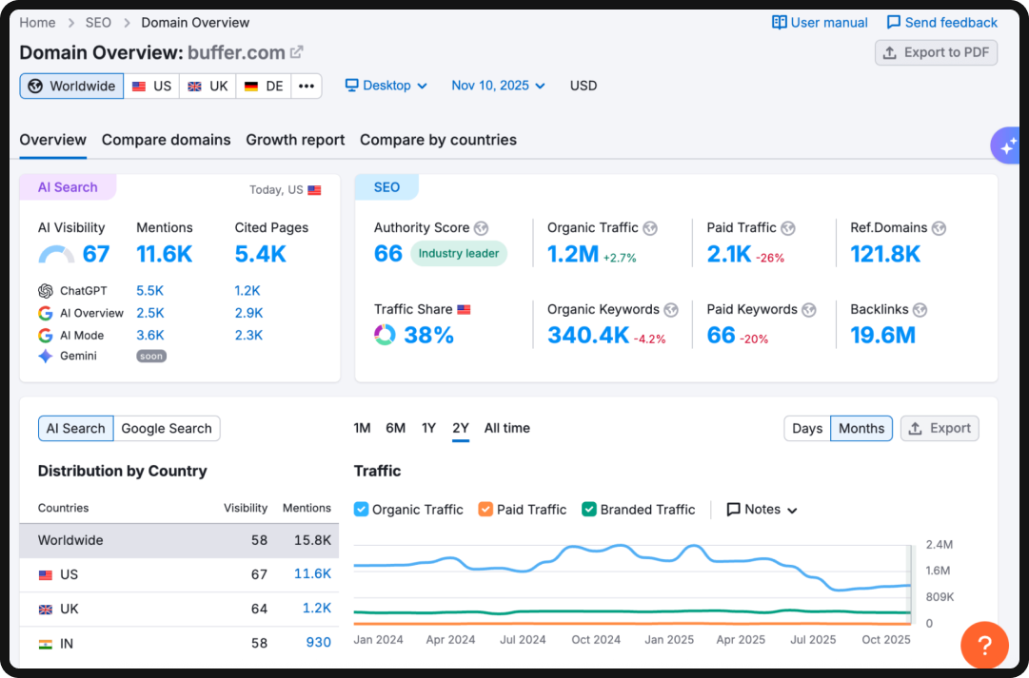Image resolution: width=1029 pixels, height=678 pixels.
Task: Click the orange question-mark help button
Action: point(984,645)
